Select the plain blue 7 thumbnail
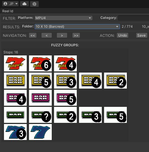This screenshot has height=152, width=149. [x=40, y=132]
